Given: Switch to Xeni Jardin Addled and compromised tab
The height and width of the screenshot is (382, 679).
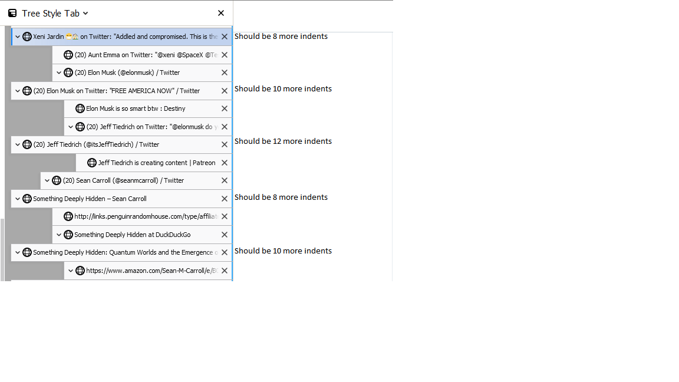Looking at the screenshot, I should (121, 37).
